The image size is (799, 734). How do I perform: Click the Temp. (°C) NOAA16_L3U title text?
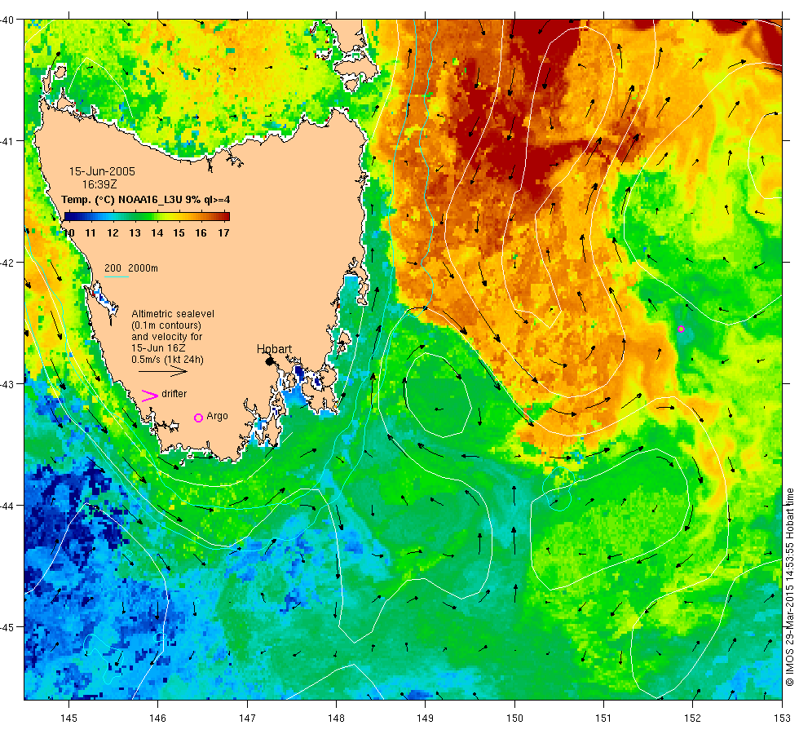point(146,199)
